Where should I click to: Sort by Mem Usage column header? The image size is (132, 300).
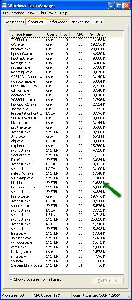tap(96, 34)
